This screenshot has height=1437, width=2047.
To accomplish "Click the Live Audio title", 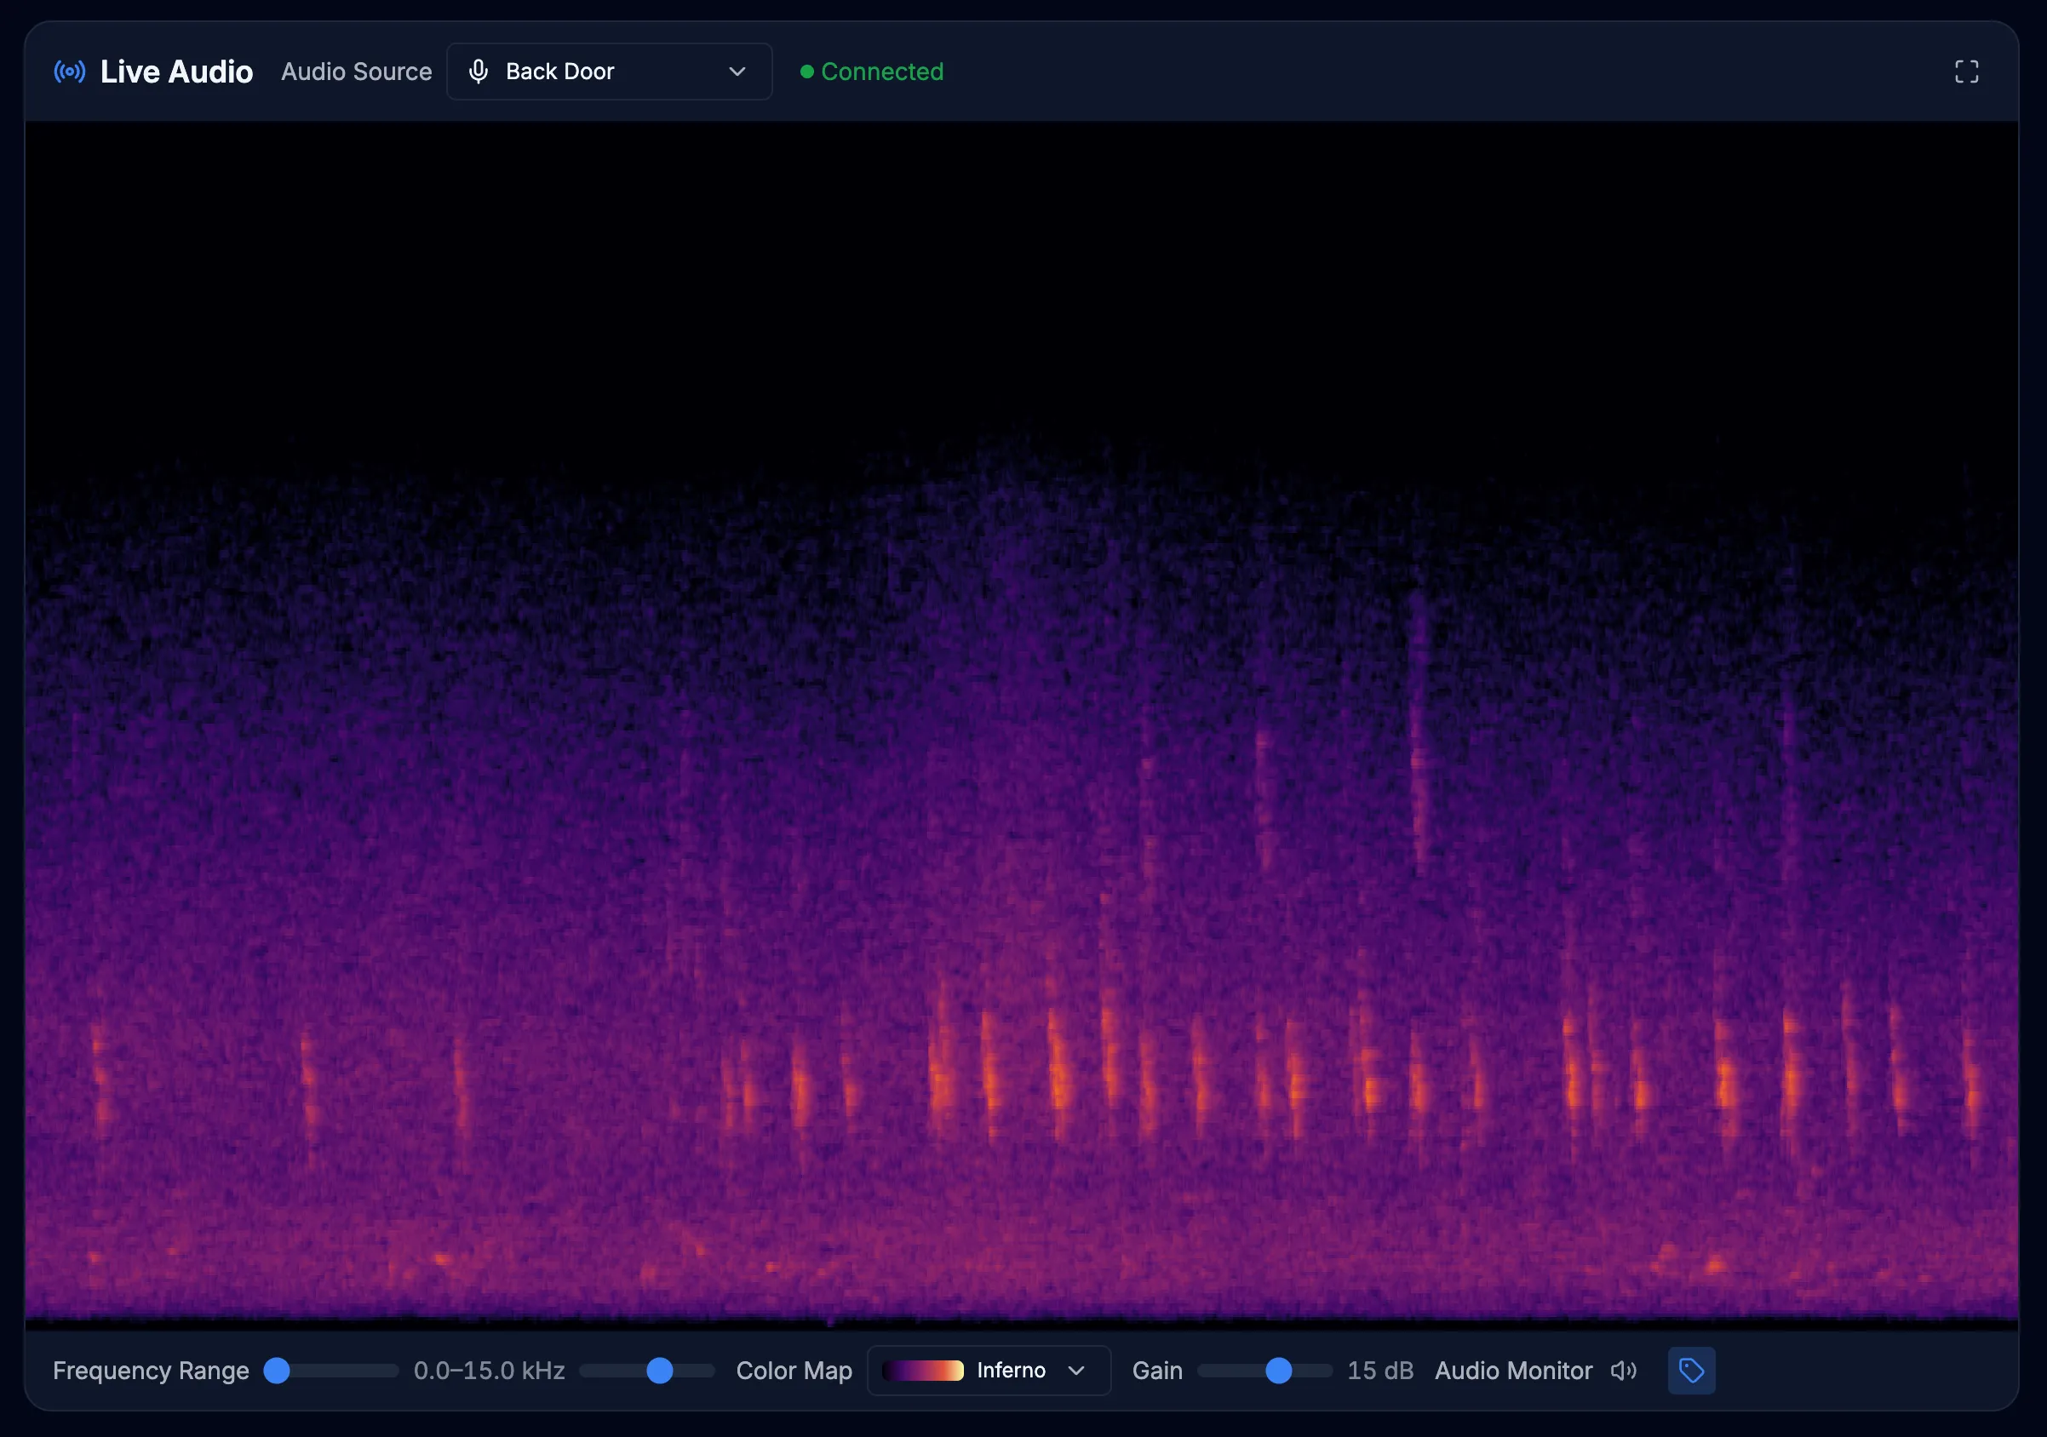I will point(176,72).
